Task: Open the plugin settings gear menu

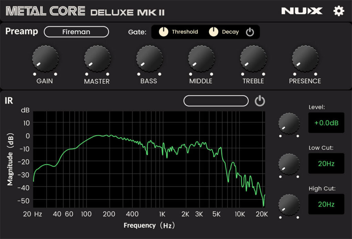Action: pos(339,10)
